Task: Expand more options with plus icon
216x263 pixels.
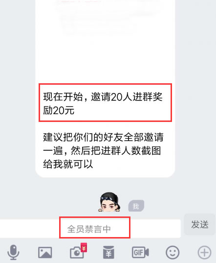Action: point(204,252)
